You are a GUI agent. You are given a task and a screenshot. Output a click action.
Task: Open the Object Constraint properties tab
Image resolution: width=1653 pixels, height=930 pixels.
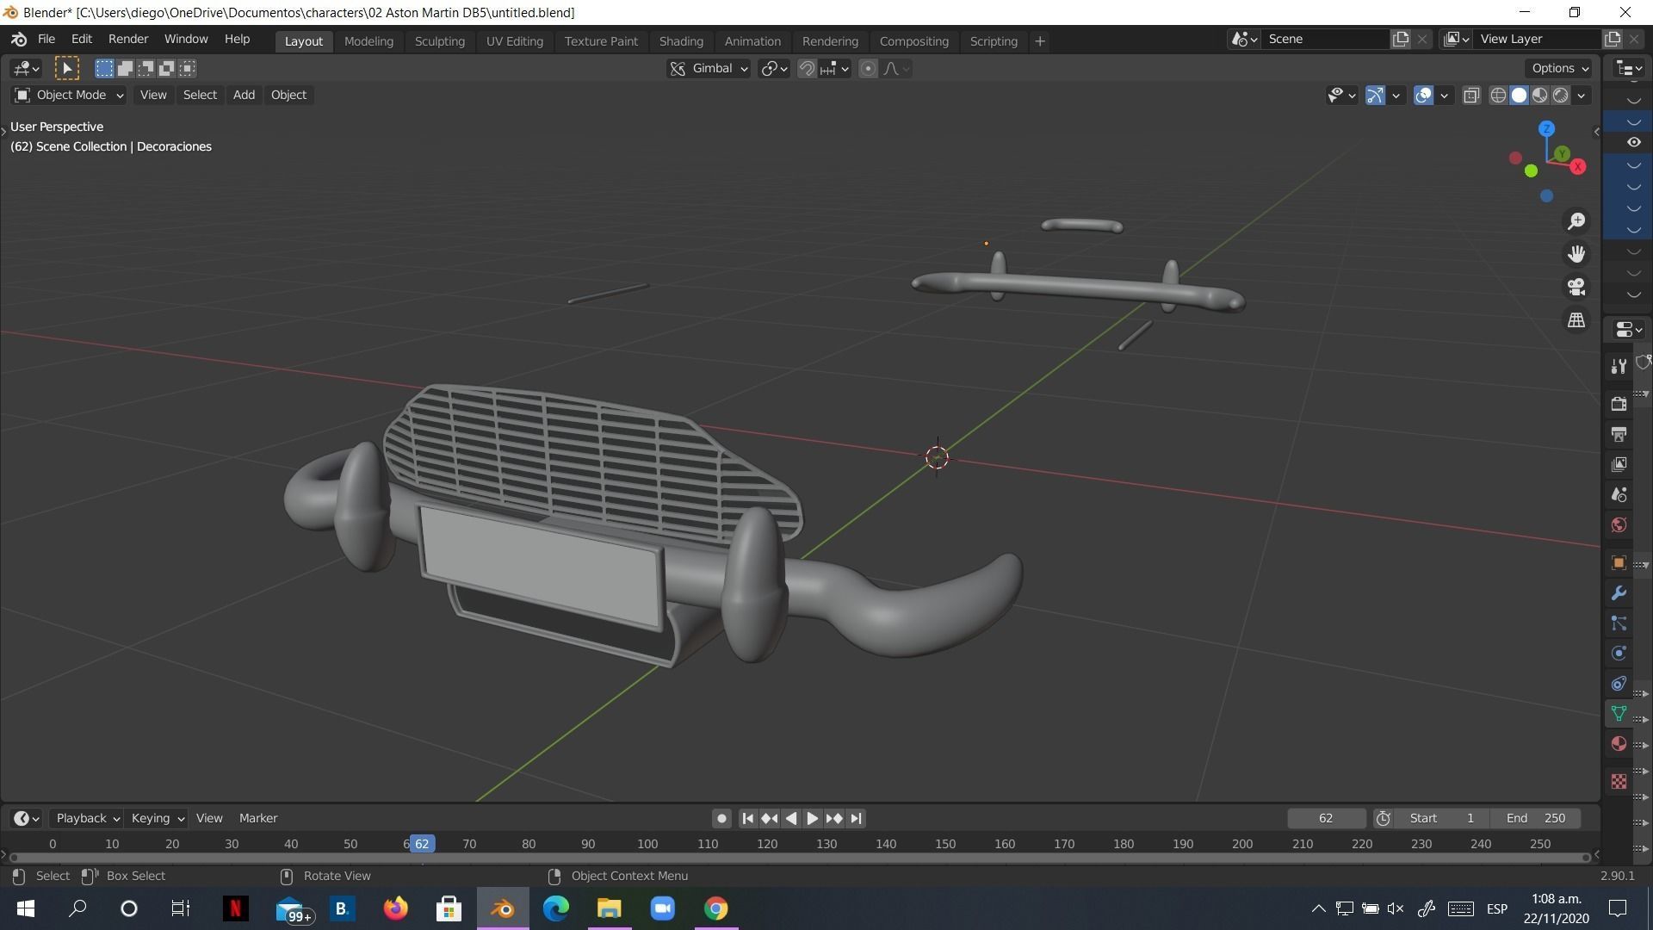[x=1619, y=684]
